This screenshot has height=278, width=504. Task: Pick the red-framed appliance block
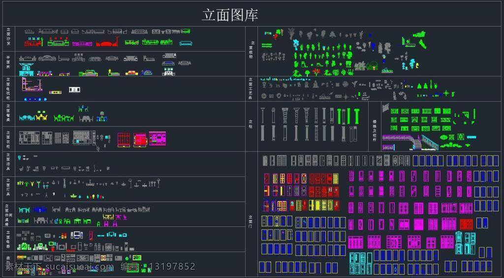coord(91,236)
